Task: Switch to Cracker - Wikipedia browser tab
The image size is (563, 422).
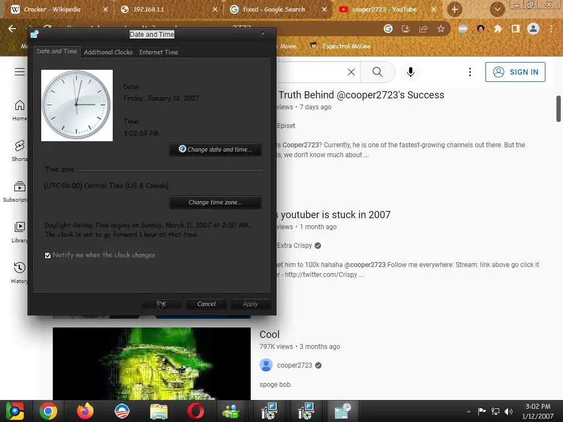Action: click(x=52, y=9)
